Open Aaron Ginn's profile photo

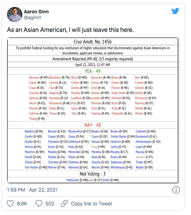[15, 14]
